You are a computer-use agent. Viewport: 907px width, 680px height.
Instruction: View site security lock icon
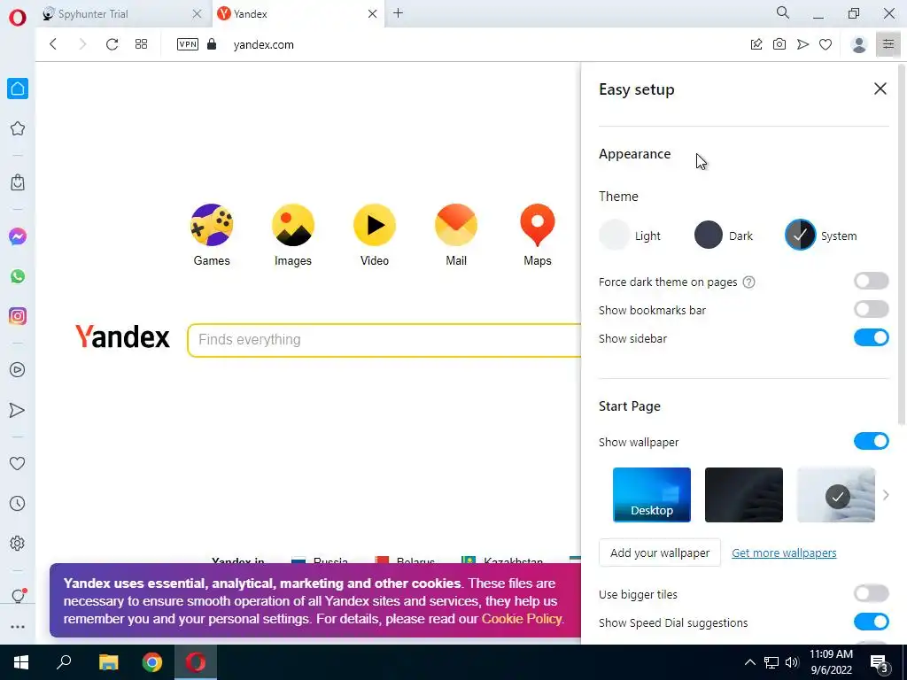(212, 44)
